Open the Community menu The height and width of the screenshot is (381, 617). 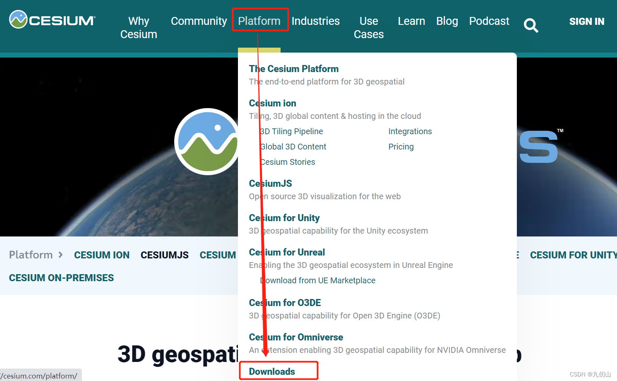199,21
